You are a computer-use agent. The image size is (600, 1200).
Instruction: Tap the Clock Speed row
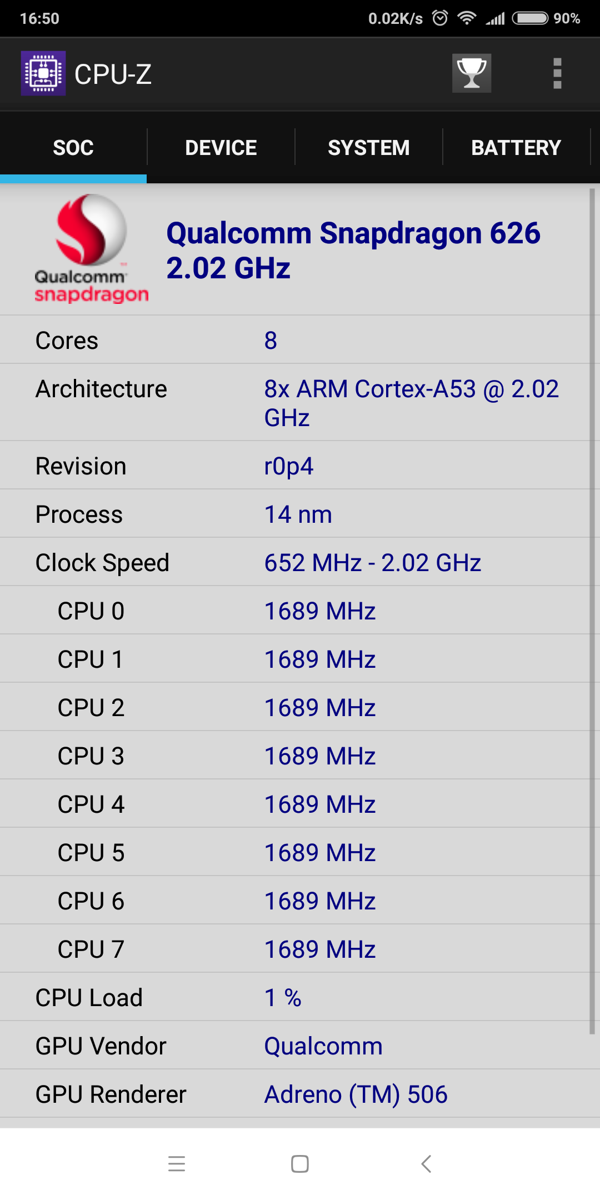click(294, 562)
